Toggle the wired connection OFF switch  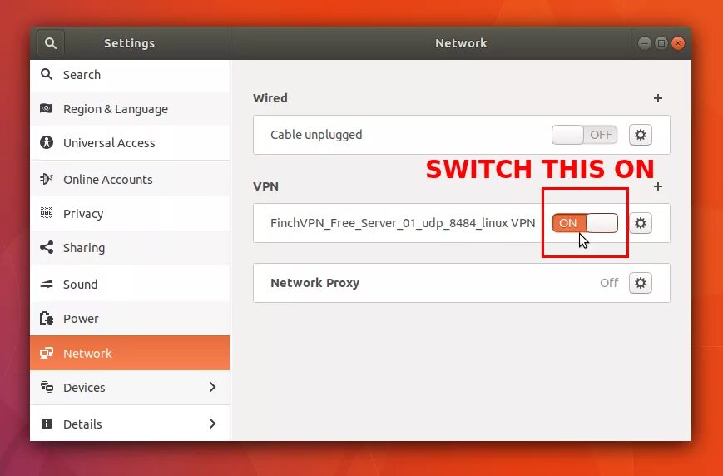click(584, 135)
